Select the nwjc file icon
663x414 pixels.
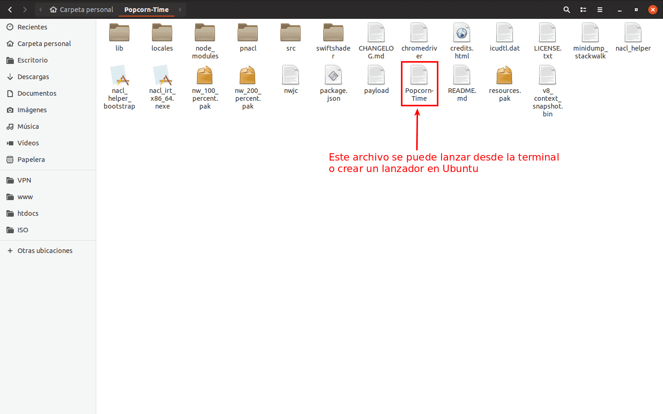(x=291, y=75)
